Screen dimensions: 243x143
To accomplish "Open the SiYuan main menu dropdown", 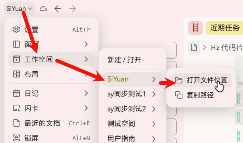I will [19, 9].
